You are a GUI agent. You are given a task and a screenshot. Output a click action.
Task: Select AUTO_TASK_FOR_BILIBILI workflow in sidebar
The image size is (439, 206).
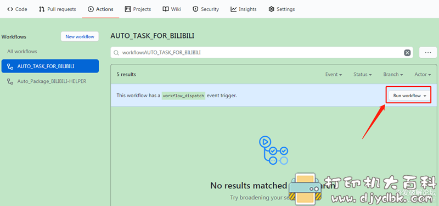coord(50,66)
